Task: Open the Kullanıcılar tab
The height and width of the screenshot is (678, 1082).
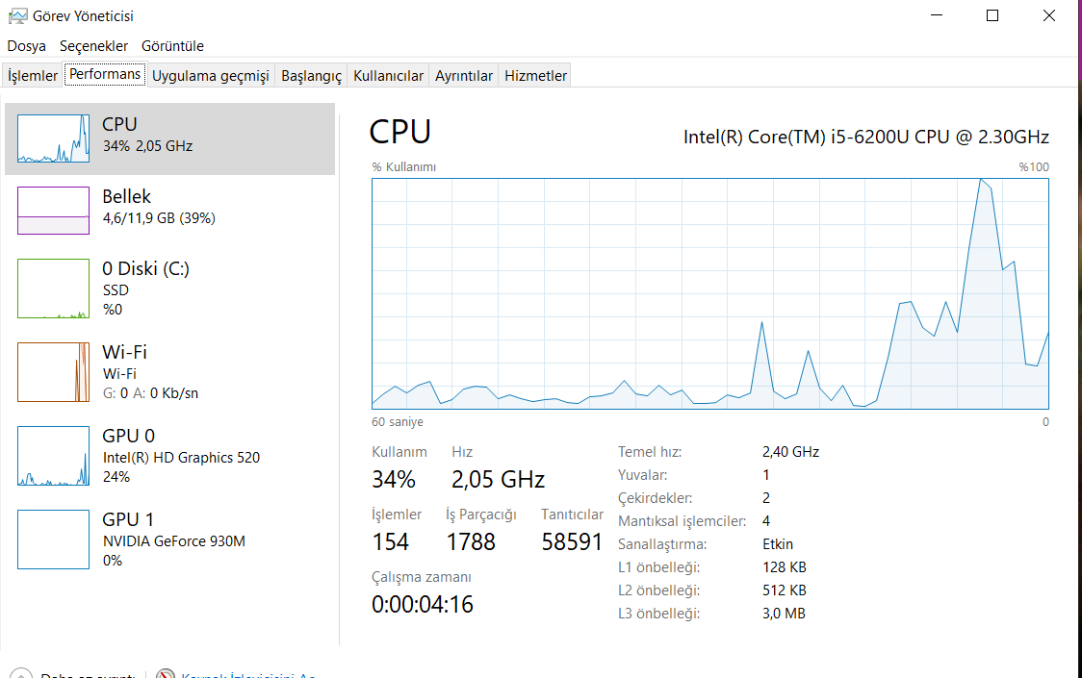Action: coord(388,76)
